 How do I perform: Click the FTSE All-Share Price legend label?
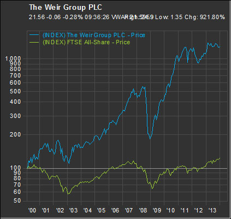(x=86, y=42)
